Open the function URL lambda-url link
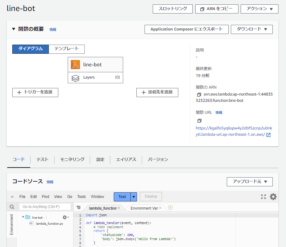The width and height of the screenshot is (286, 247). [x=234, y=131]
